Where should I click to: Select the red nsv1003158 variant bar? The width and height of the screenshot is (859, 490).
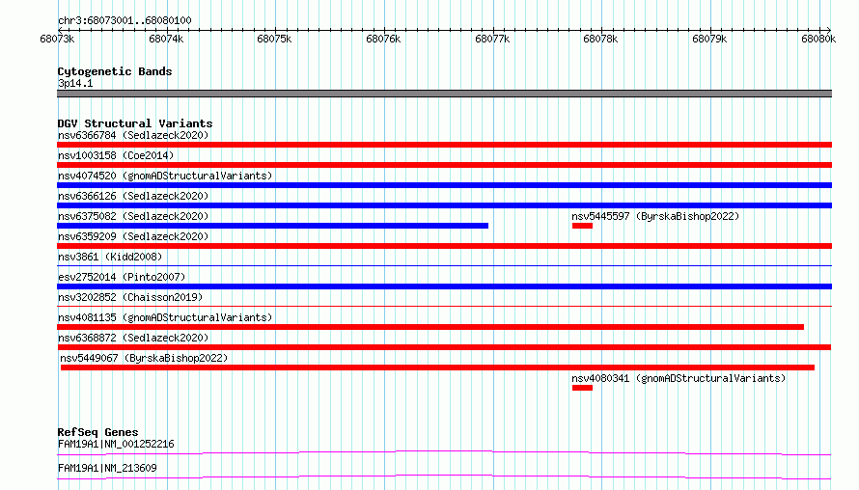(444, 165)
